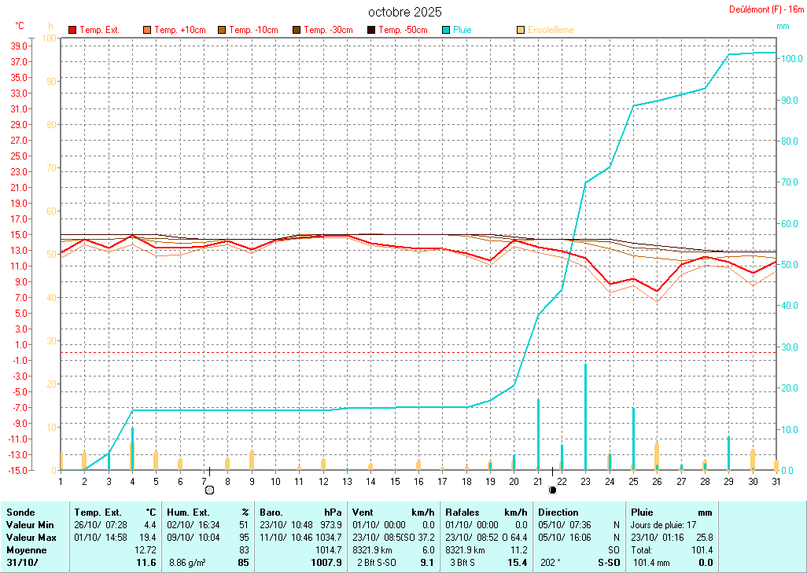Click the Vent km/h column header
The height and width of the screenshot is (573, 807).
(394, 512)
